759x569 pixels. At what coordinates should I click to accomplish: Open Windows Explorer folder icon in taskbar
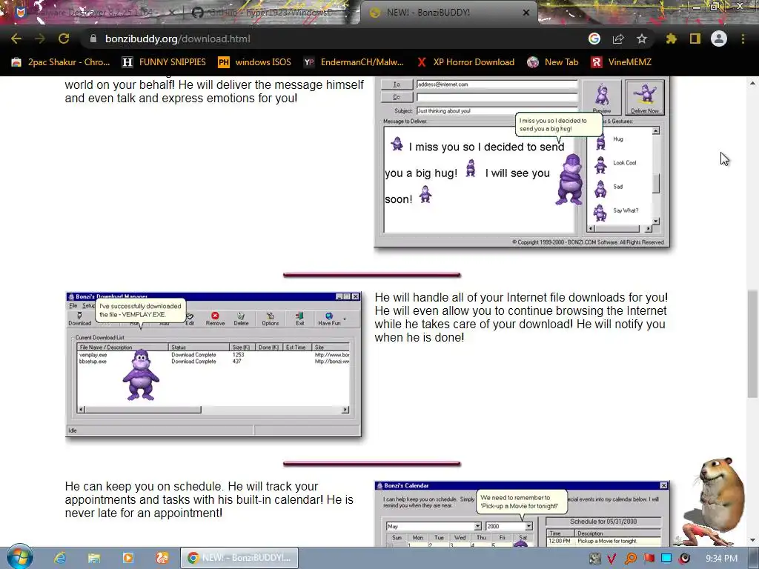point(94,558)
